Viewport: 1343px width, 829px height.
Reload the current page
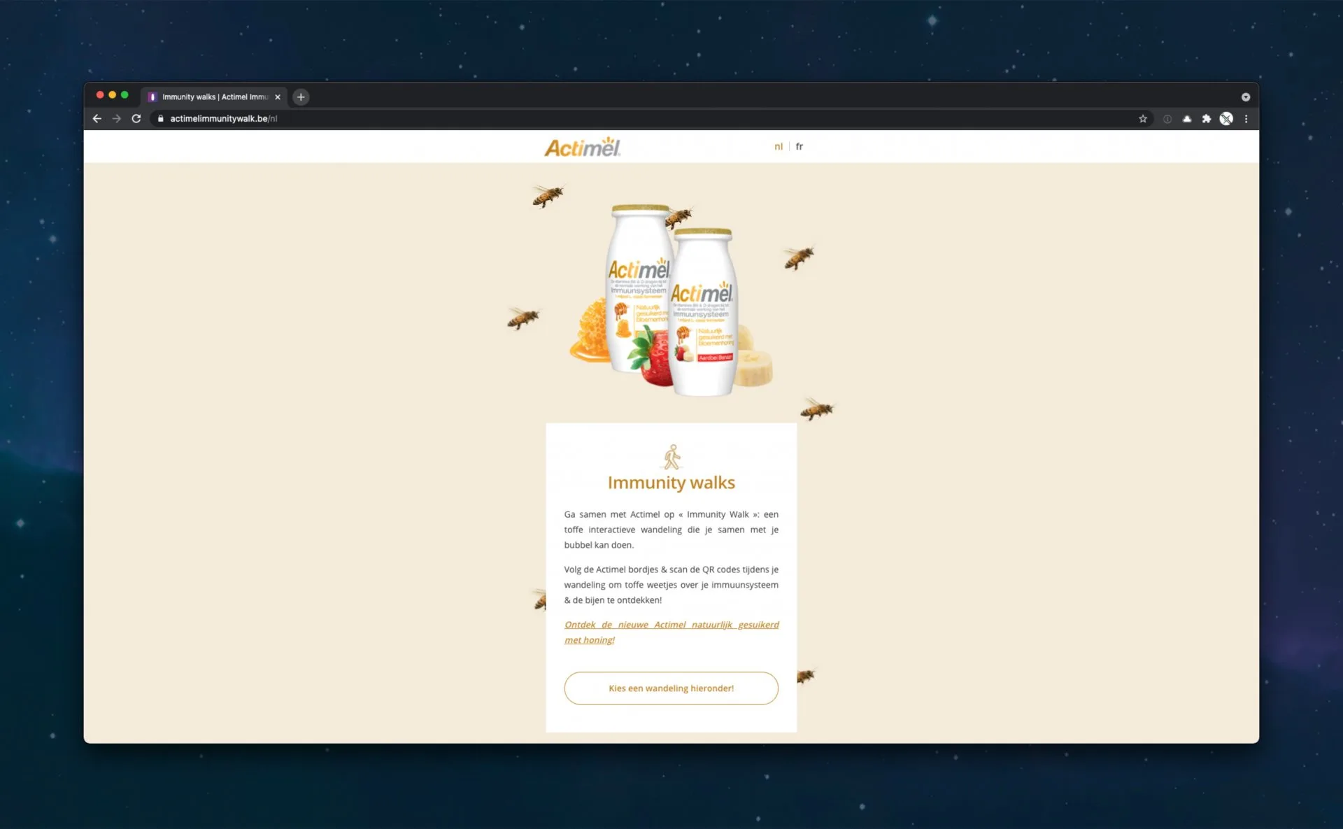(136, 119)
